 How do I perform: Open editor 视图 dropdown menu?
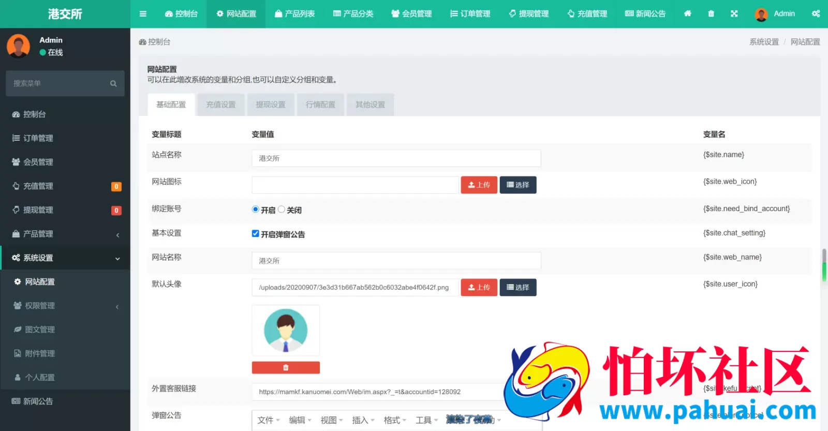click(332, 420)
